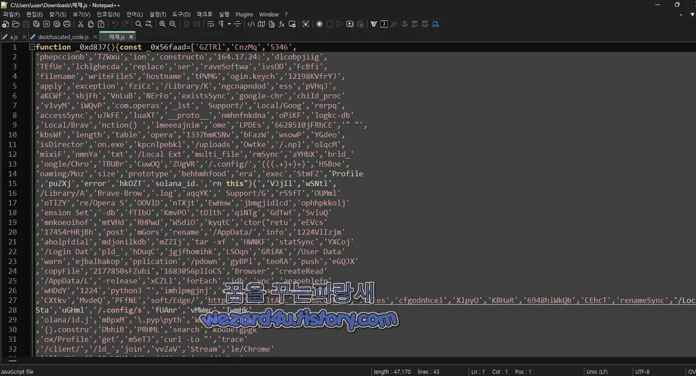696x376 pixels.
Task: Click the JSON plugin toolbar icon
Action: coord(435,24)
